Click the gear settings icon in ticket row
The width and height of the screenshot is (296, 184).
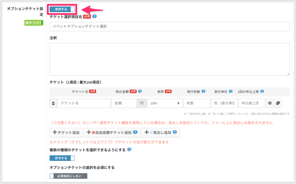(270, 103)
